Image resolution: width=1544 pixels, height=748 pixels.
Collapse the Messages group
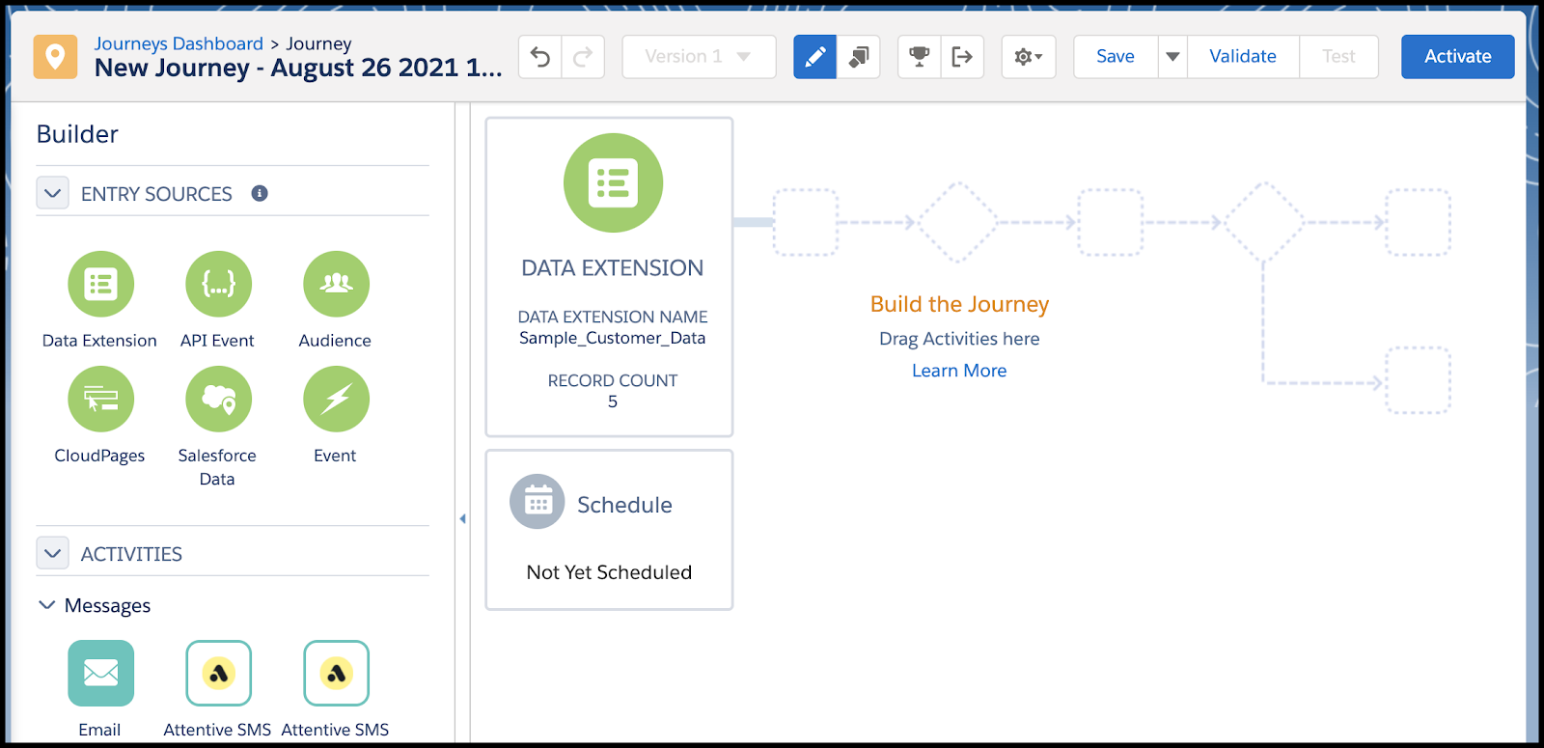click(46, 605)
